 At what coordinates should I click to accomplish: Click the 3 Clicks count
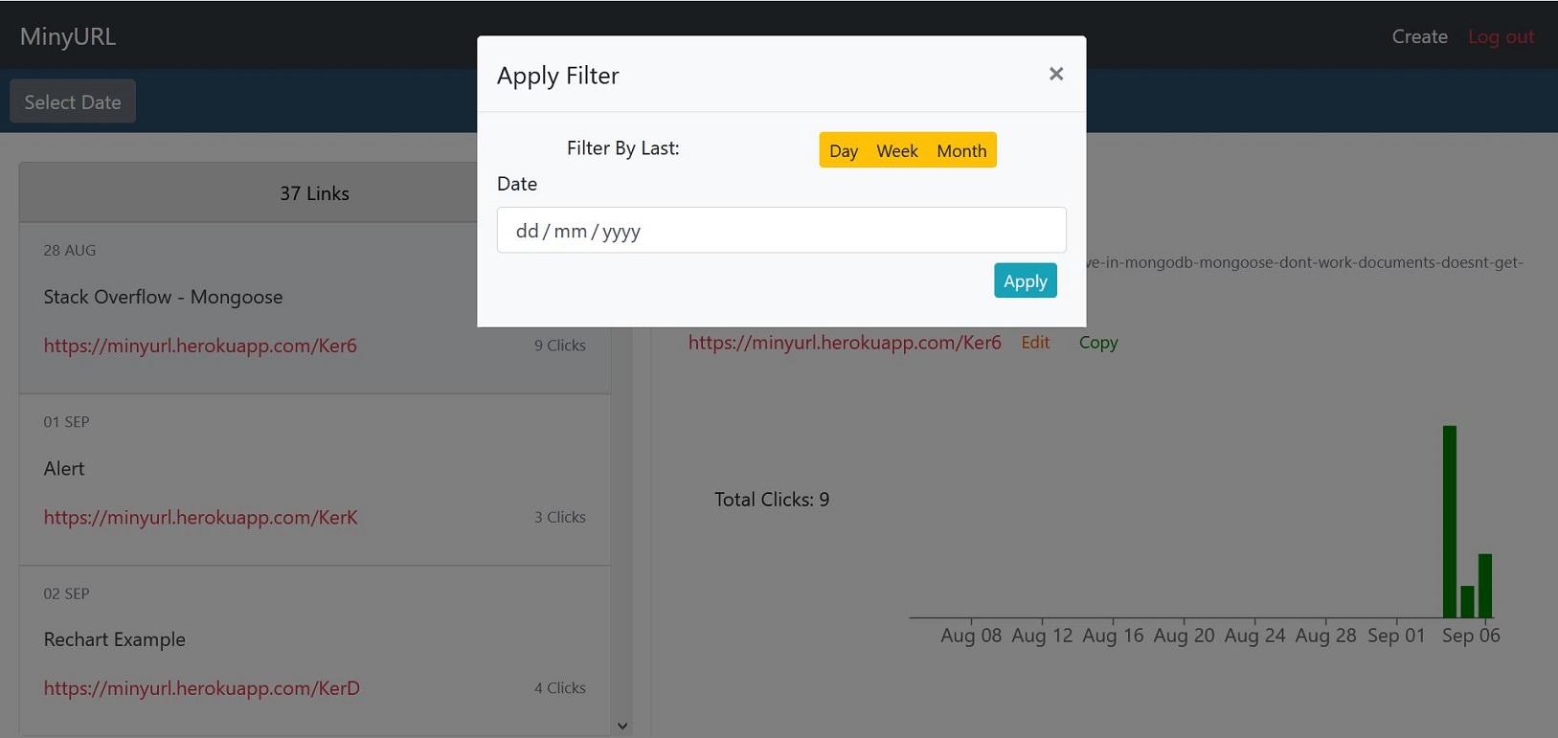tap(560, 517)
